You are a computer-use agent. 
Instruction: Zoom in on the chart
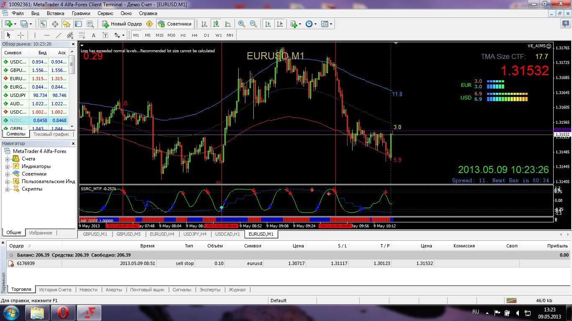coord(242,24)
